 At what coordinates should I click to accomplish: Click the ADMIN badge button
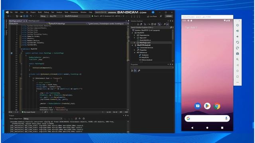click(169, 16)
